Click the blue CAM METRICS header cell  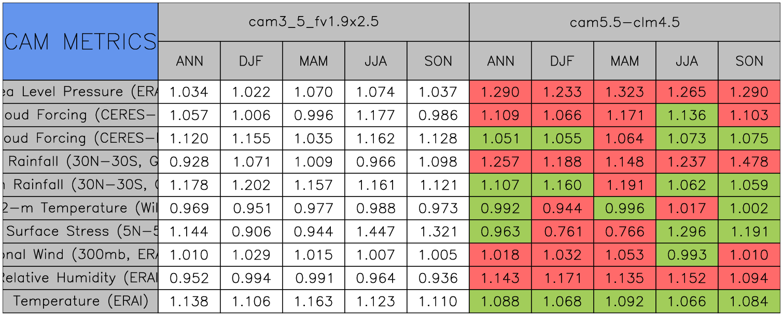80,41
